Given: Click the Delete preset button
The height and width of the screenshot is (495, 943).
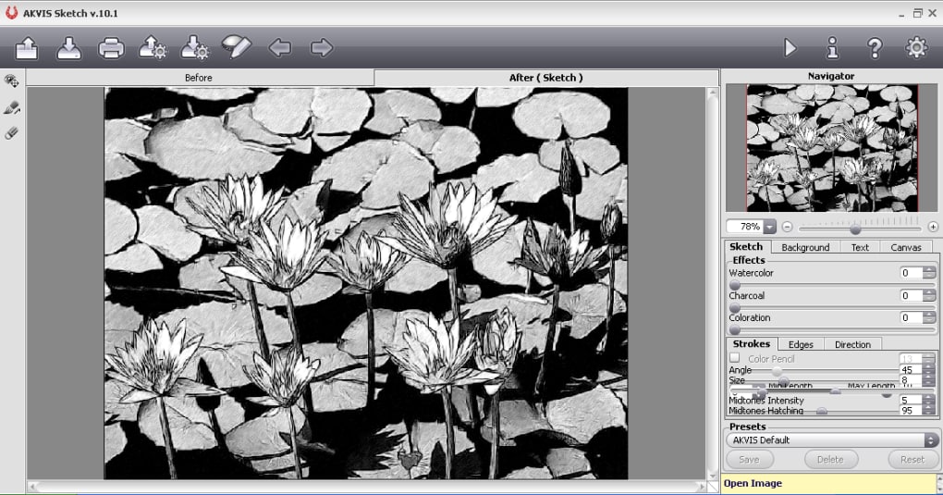Looking at the screenshot, I should point(830,460).
